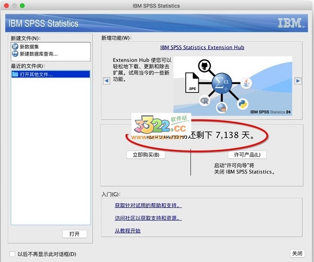Close window with red title bar button

coord(6,6)
